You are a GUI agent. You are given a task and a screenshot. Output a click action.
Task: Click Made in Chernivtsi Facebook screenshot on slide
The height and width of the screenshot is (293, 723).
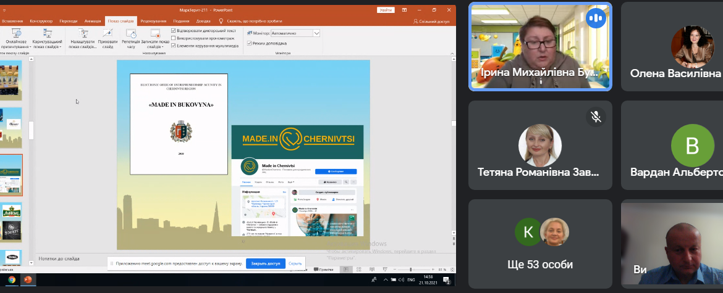297,180
